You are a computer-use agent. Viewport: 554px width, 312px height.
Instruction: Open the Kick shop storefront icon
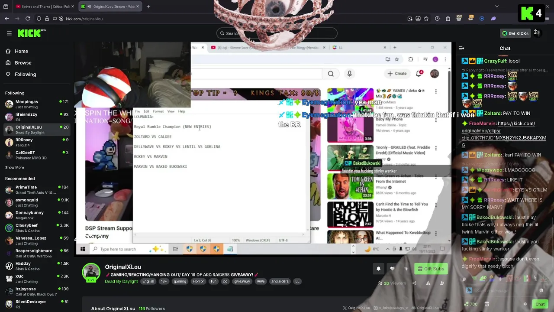(487, 304)
